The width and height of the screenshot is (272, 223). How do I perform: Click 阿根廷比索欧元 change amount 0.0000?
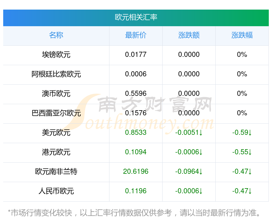(189, 74)
